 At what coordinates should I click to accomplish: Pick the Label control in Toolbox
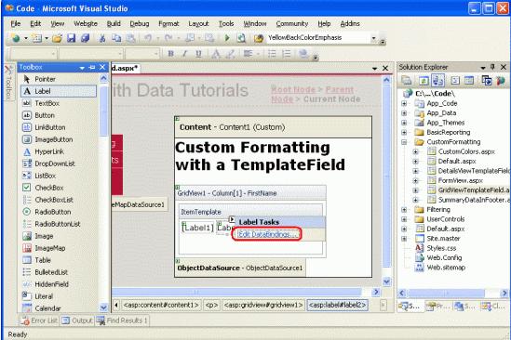pos(59,91)
